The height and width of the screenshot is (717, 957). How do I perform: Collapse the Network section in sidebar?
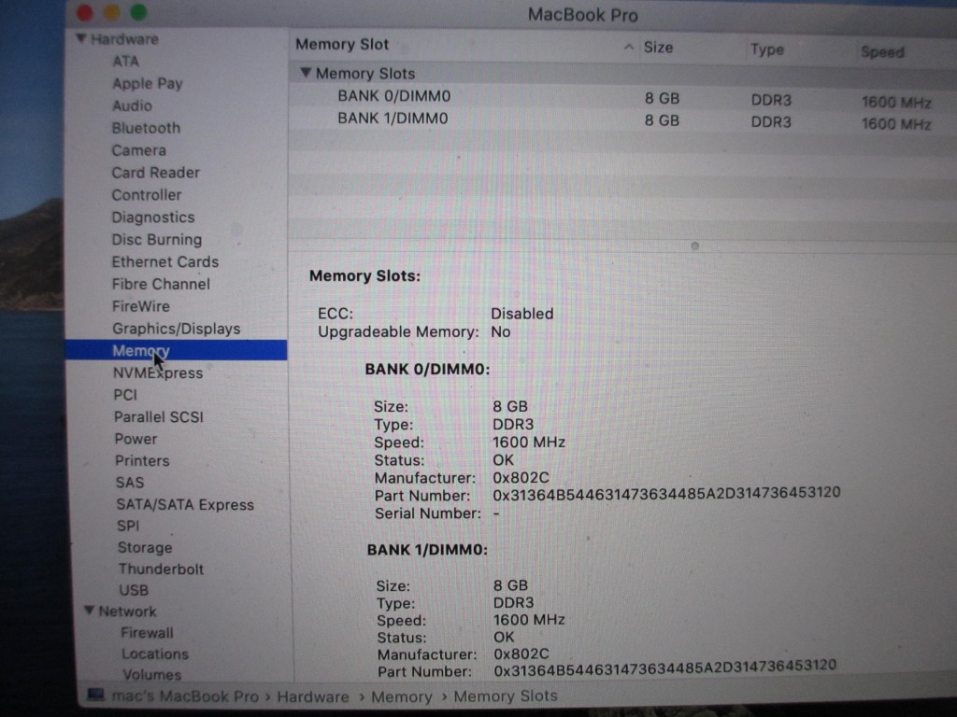click(x=90, y=611)
